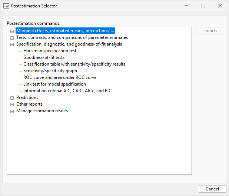
Task: Select Link test for model specification
Action: 54,84
